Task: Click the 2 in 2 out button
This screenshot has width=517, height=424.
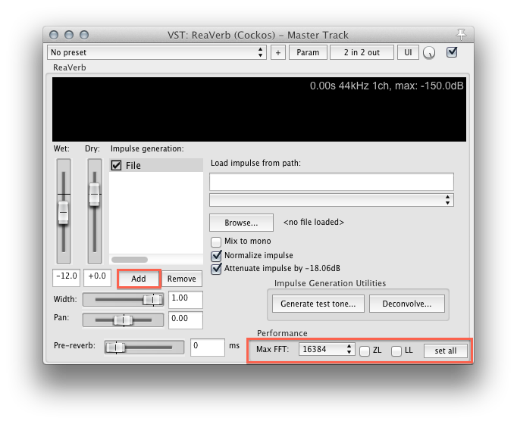Action: tap(362, 53)
